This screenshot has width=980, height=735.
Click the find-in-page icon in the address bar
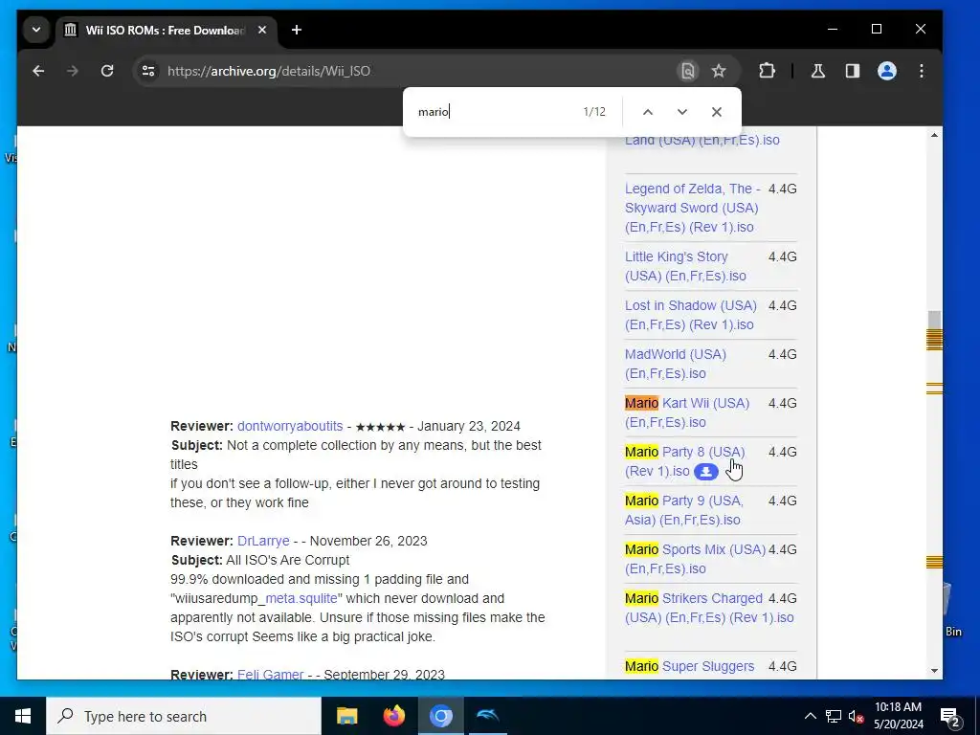click(x=687, y=71)
